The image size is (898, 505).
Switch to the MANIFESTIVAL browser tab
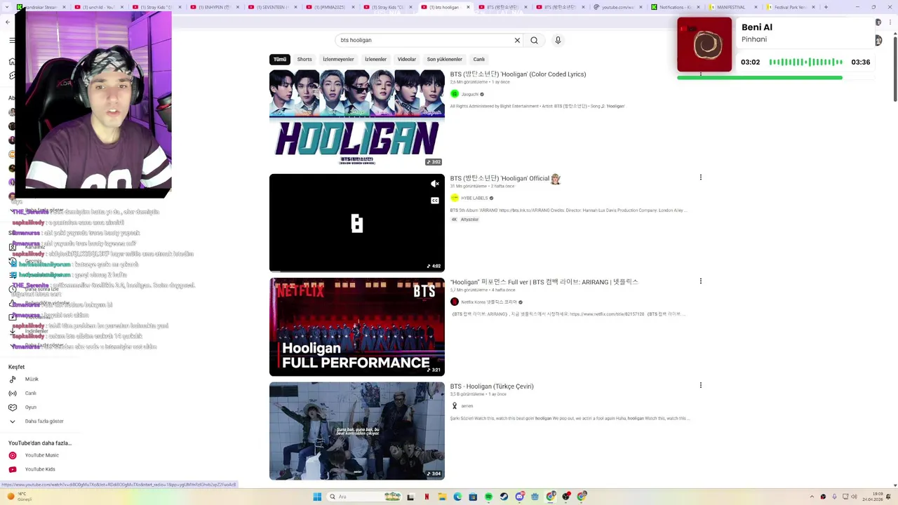732,7
